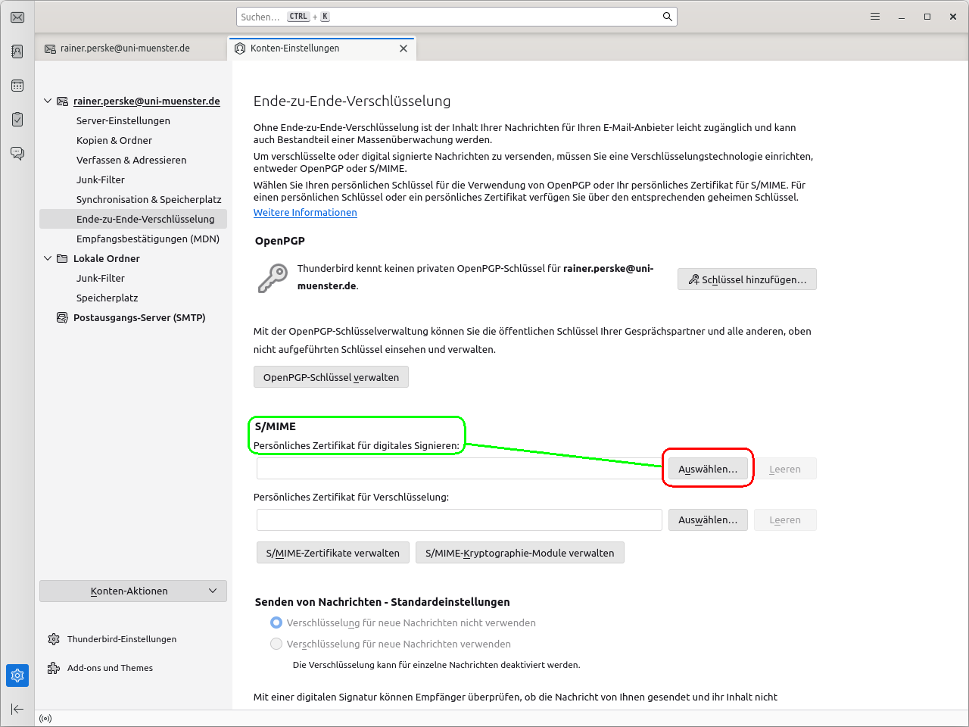Open the hamburger application menu
This screenshot has width=969, height=727.
(x=875, y=17)
